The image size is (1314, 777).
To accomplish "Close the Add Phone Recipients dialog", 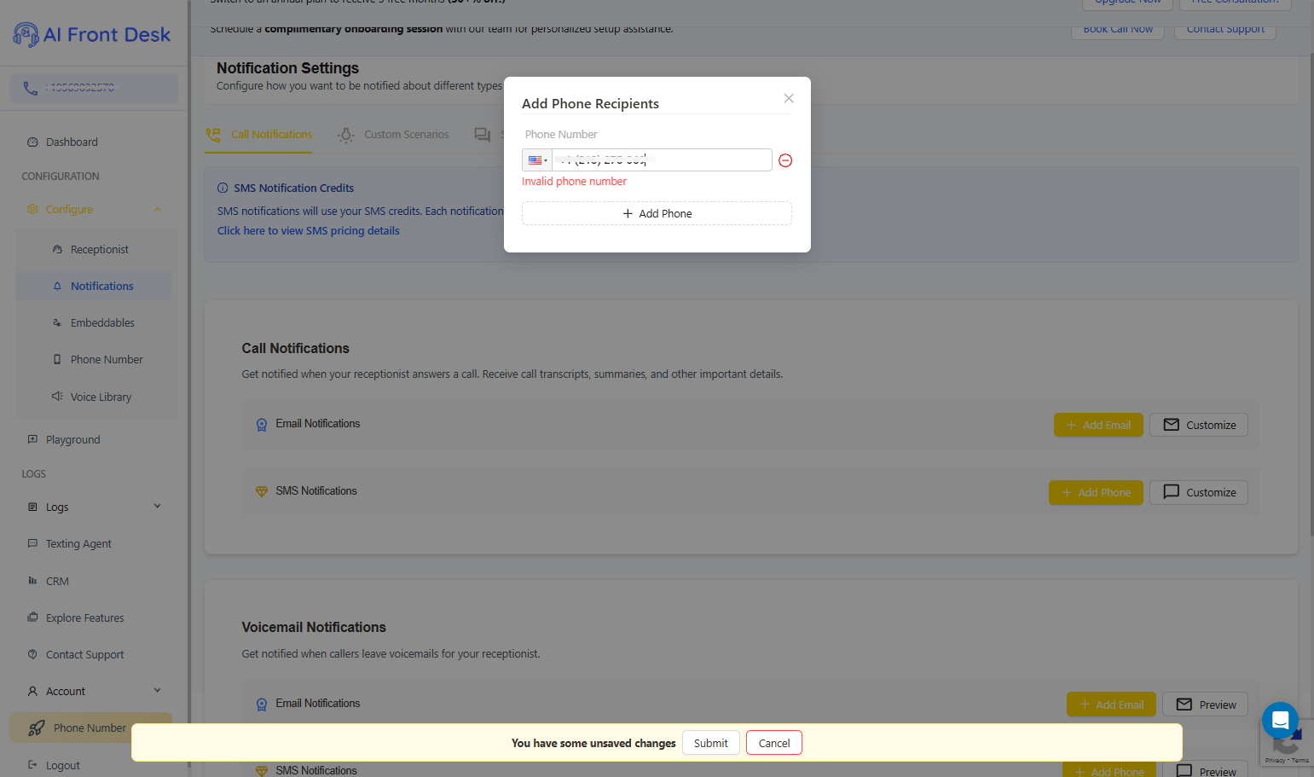I will (789, 98).
